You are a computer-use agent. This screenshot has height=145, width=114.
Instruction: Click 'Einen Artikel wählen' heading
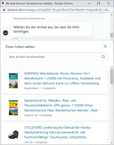click(x=20, y=47)
